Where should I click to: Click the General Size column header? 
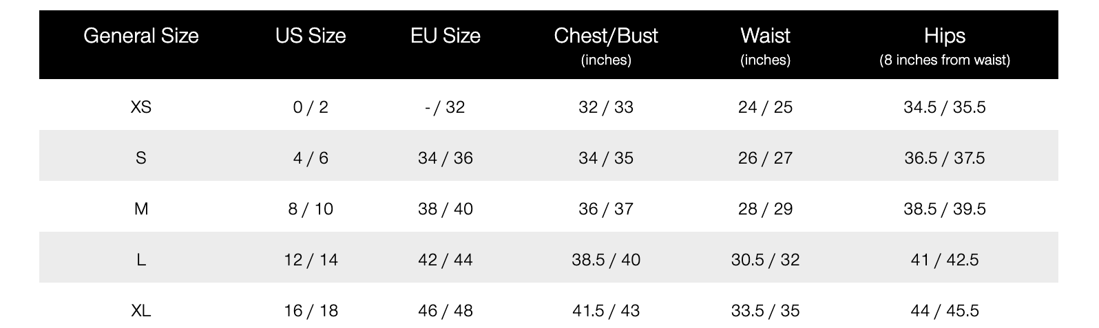pos(141,36)
